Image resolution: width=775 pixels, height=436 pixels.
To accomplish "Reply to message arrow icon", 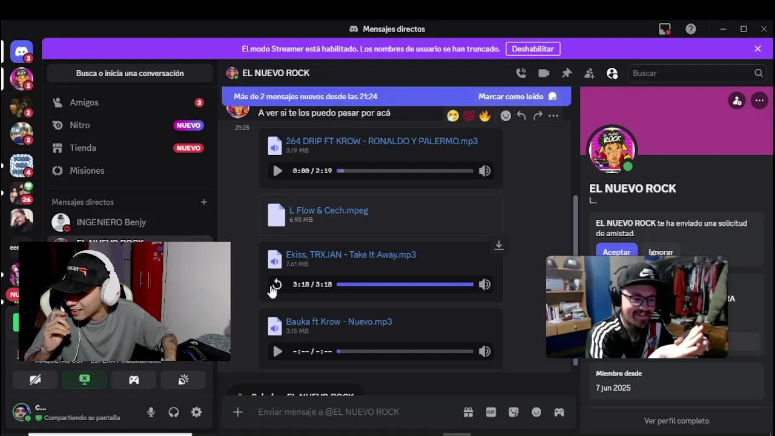I will 521,116.
